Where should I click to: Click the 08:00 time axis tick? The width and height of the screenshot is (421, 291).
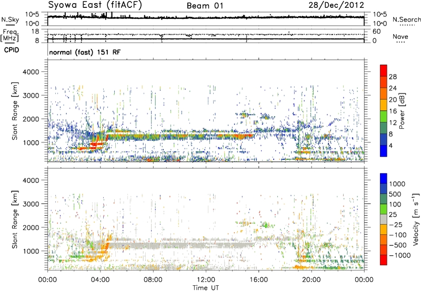[153, 280]
